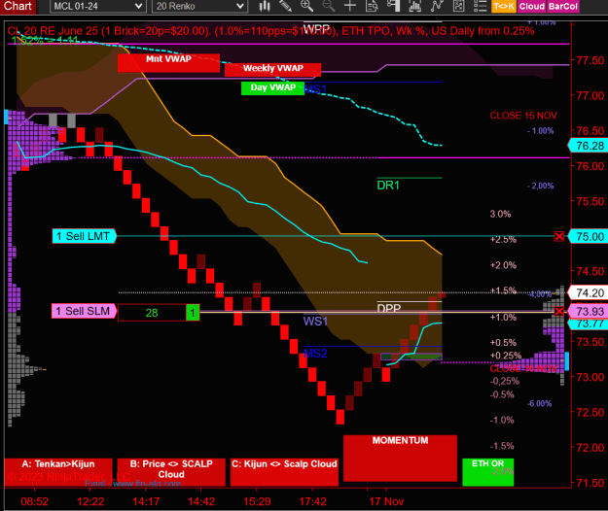Click the 74.20 current price marker
This screenshot has height=511, width=608.
point(590,293)
